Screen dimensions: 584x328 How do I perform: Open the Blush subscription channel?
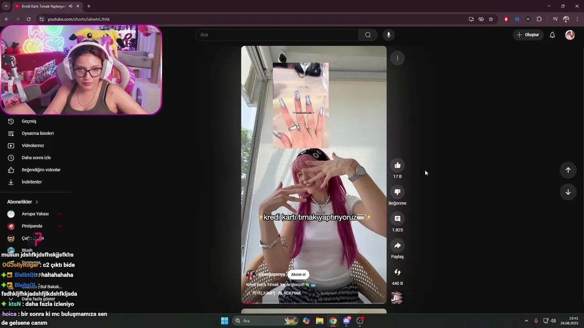(x=27, y=250)
